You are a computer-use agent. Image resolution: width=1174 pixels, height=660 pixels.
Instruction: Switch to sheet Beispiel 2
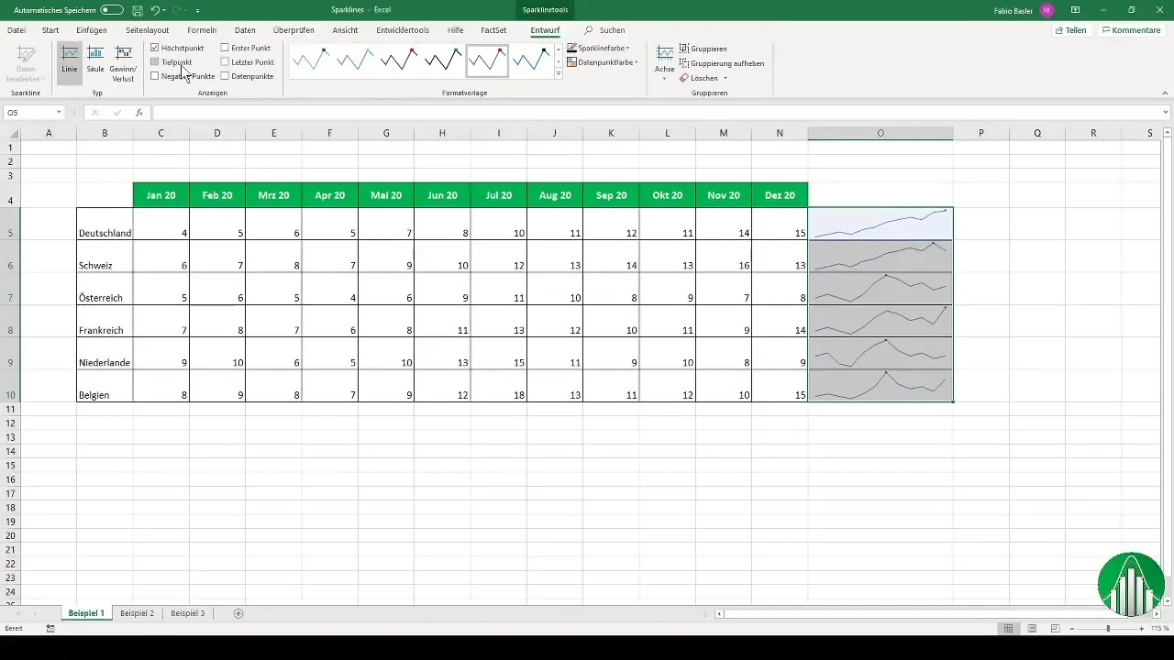click(x=138, y=612)
